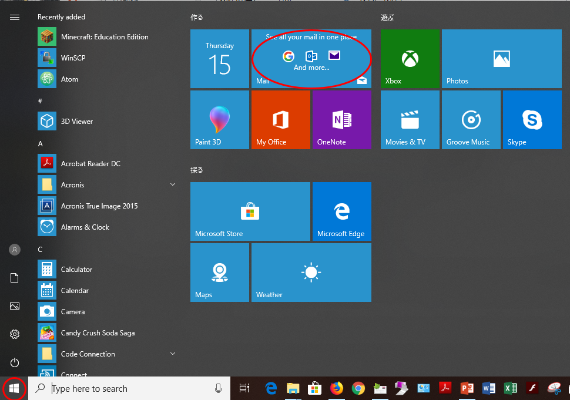The height and width of the screenshot is (400, 570).
Task: Open the Maps tile
Action: (220, 272)
